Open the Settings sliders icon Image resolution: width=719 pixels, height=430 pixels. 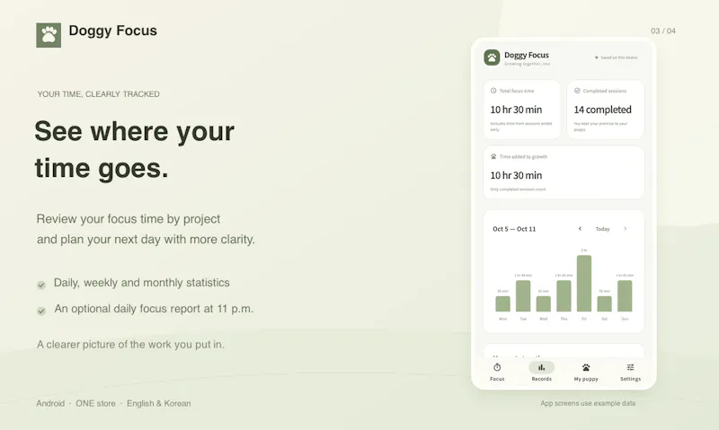click(x=631, y=367)
